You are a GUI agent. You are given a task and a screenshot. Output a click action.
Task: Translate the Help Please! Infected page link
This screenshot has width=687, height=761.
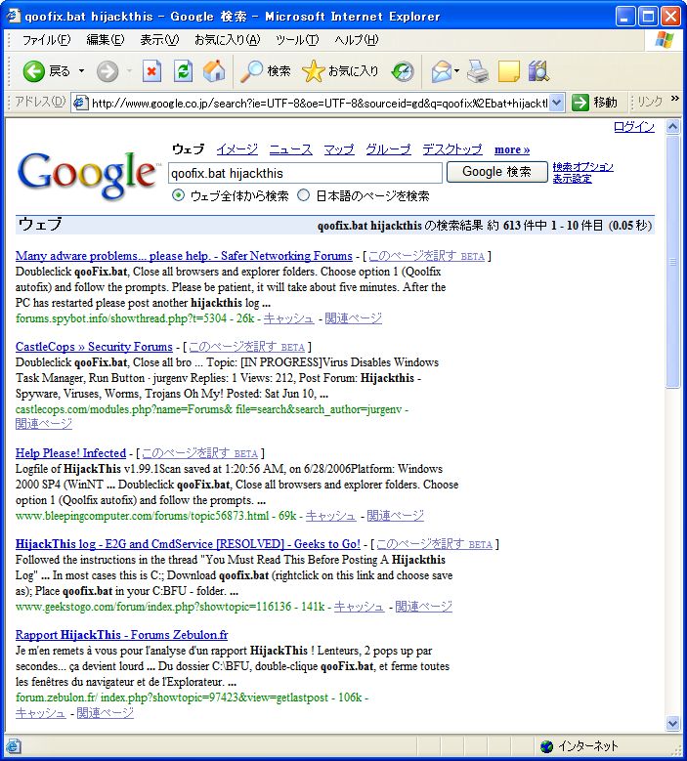[200, 453]
